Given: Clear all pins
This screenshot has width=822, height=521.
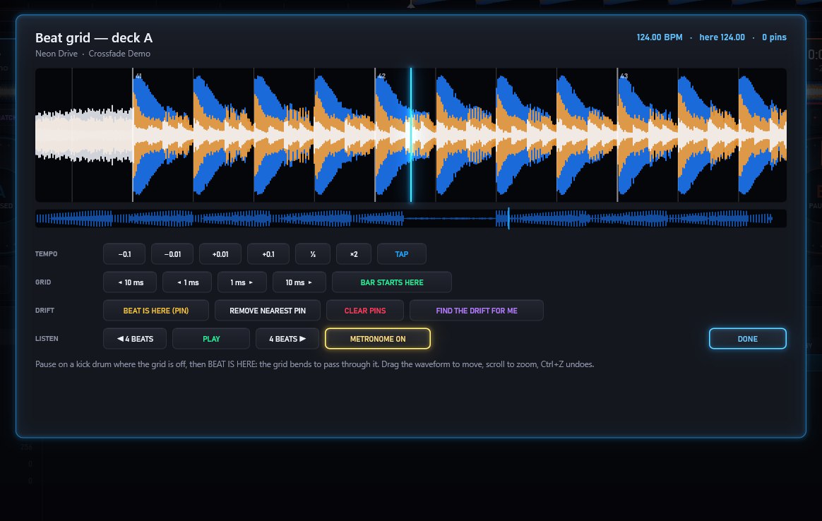Looking at the screenshot, I should [x=365, y=311].
